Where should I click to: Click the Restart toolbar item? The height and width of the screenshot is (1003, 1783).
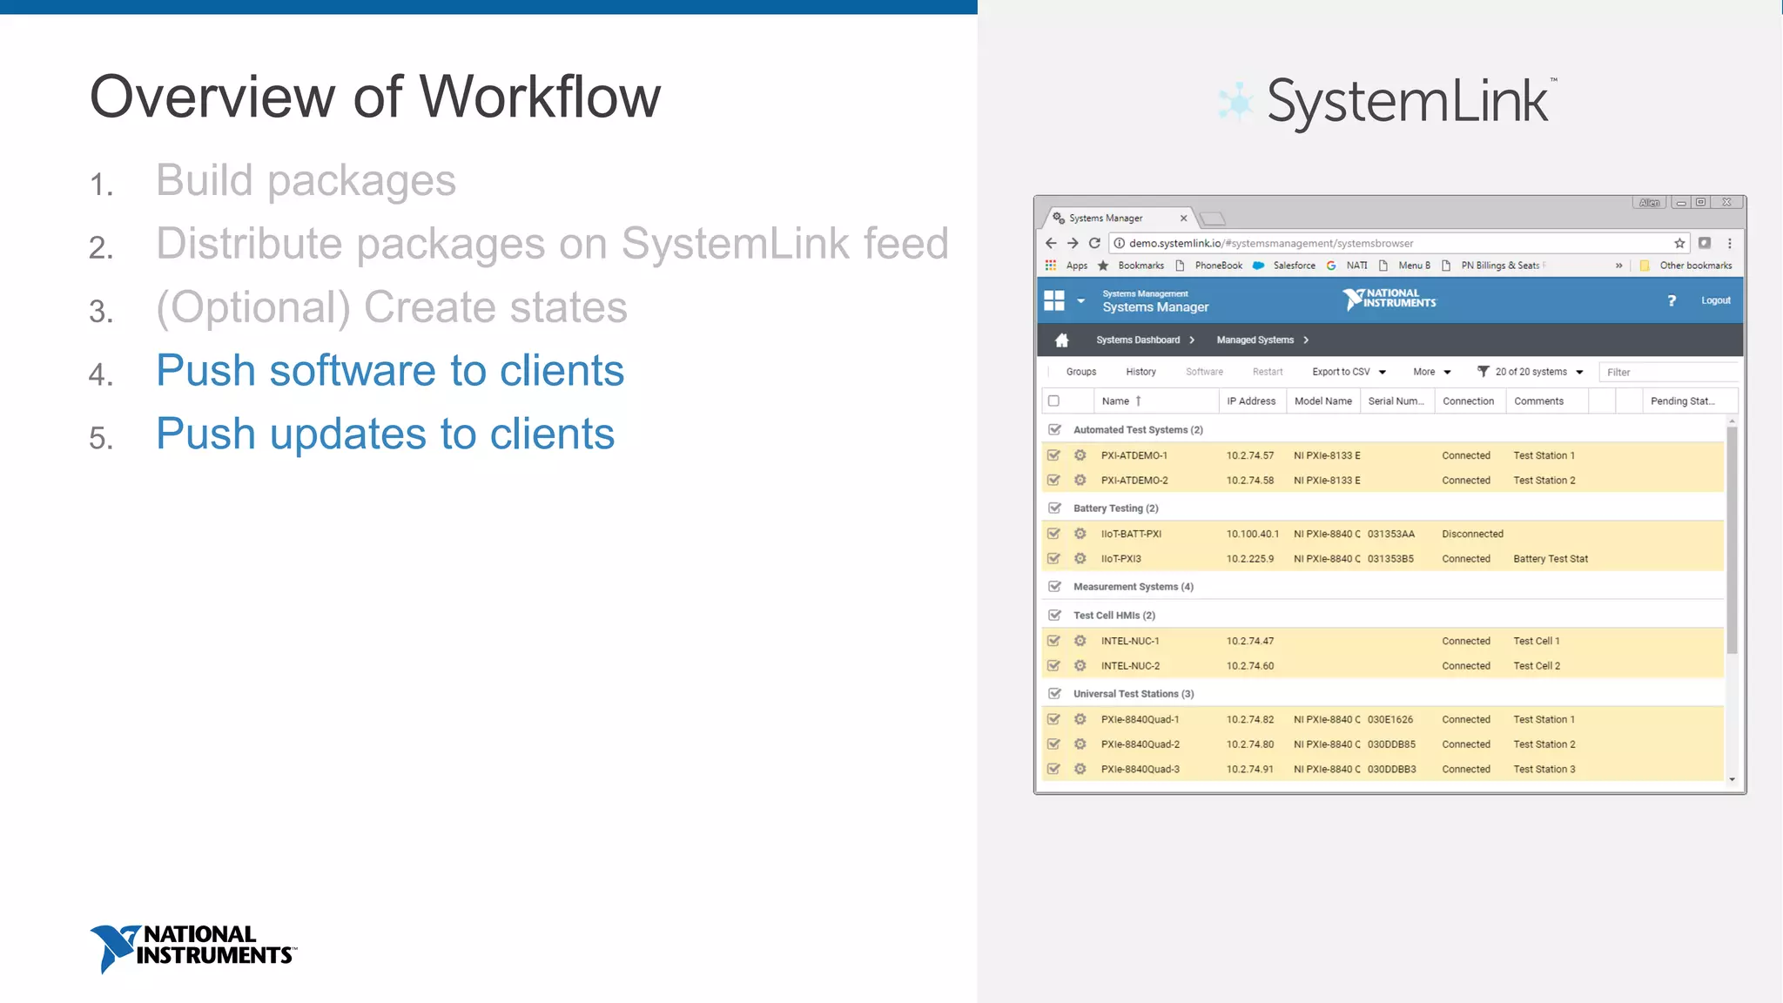1268,372
